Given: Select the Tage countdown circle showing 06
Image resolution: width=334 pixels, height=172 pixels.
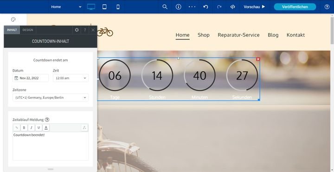Looking at the screenshot, I should (115, 76).
